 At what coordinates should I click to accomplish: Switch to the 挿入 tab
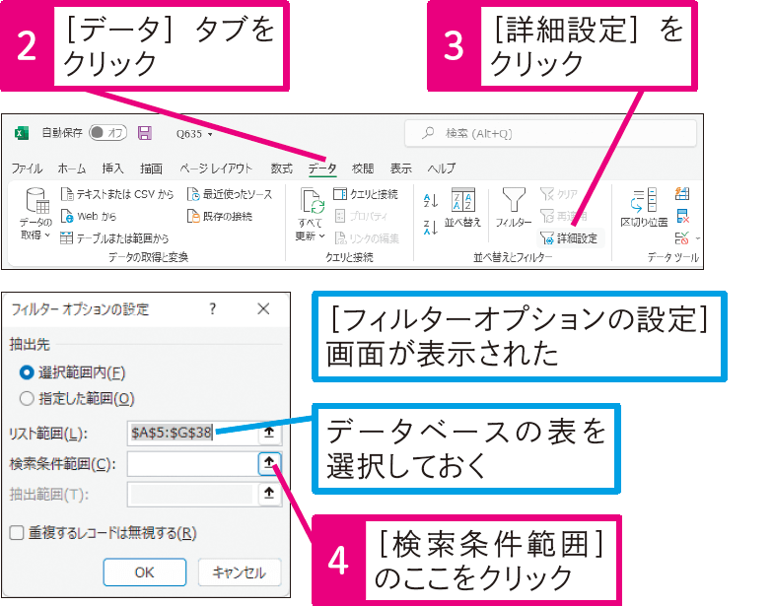(112, 168)
